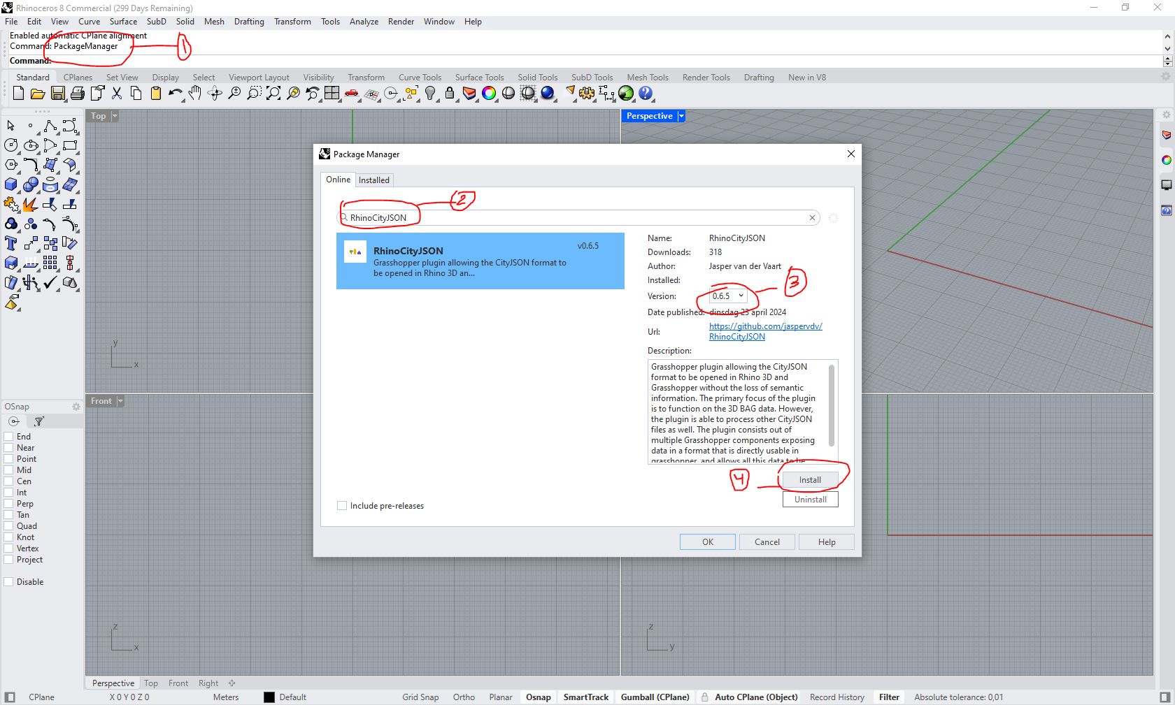Open the Surface menu
The width and height of the screenshot is (1175, 705).
123,21
